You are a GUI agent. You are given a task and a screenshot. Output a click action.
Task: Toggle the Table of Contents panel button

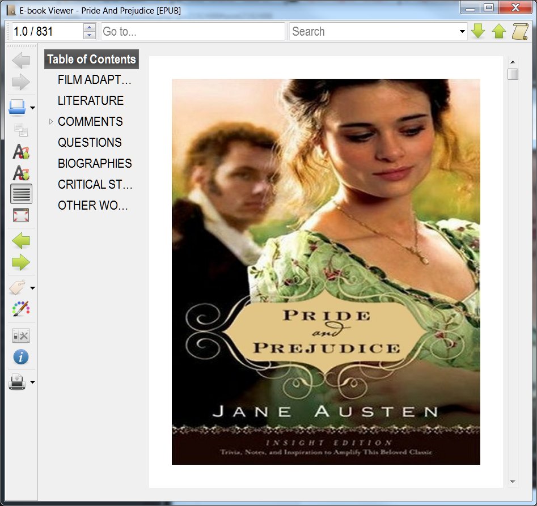click(21, 194)
